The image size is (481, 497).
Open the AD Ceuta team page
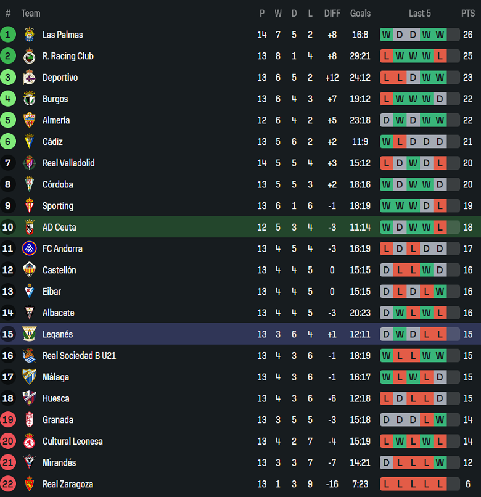coord(59,227)
